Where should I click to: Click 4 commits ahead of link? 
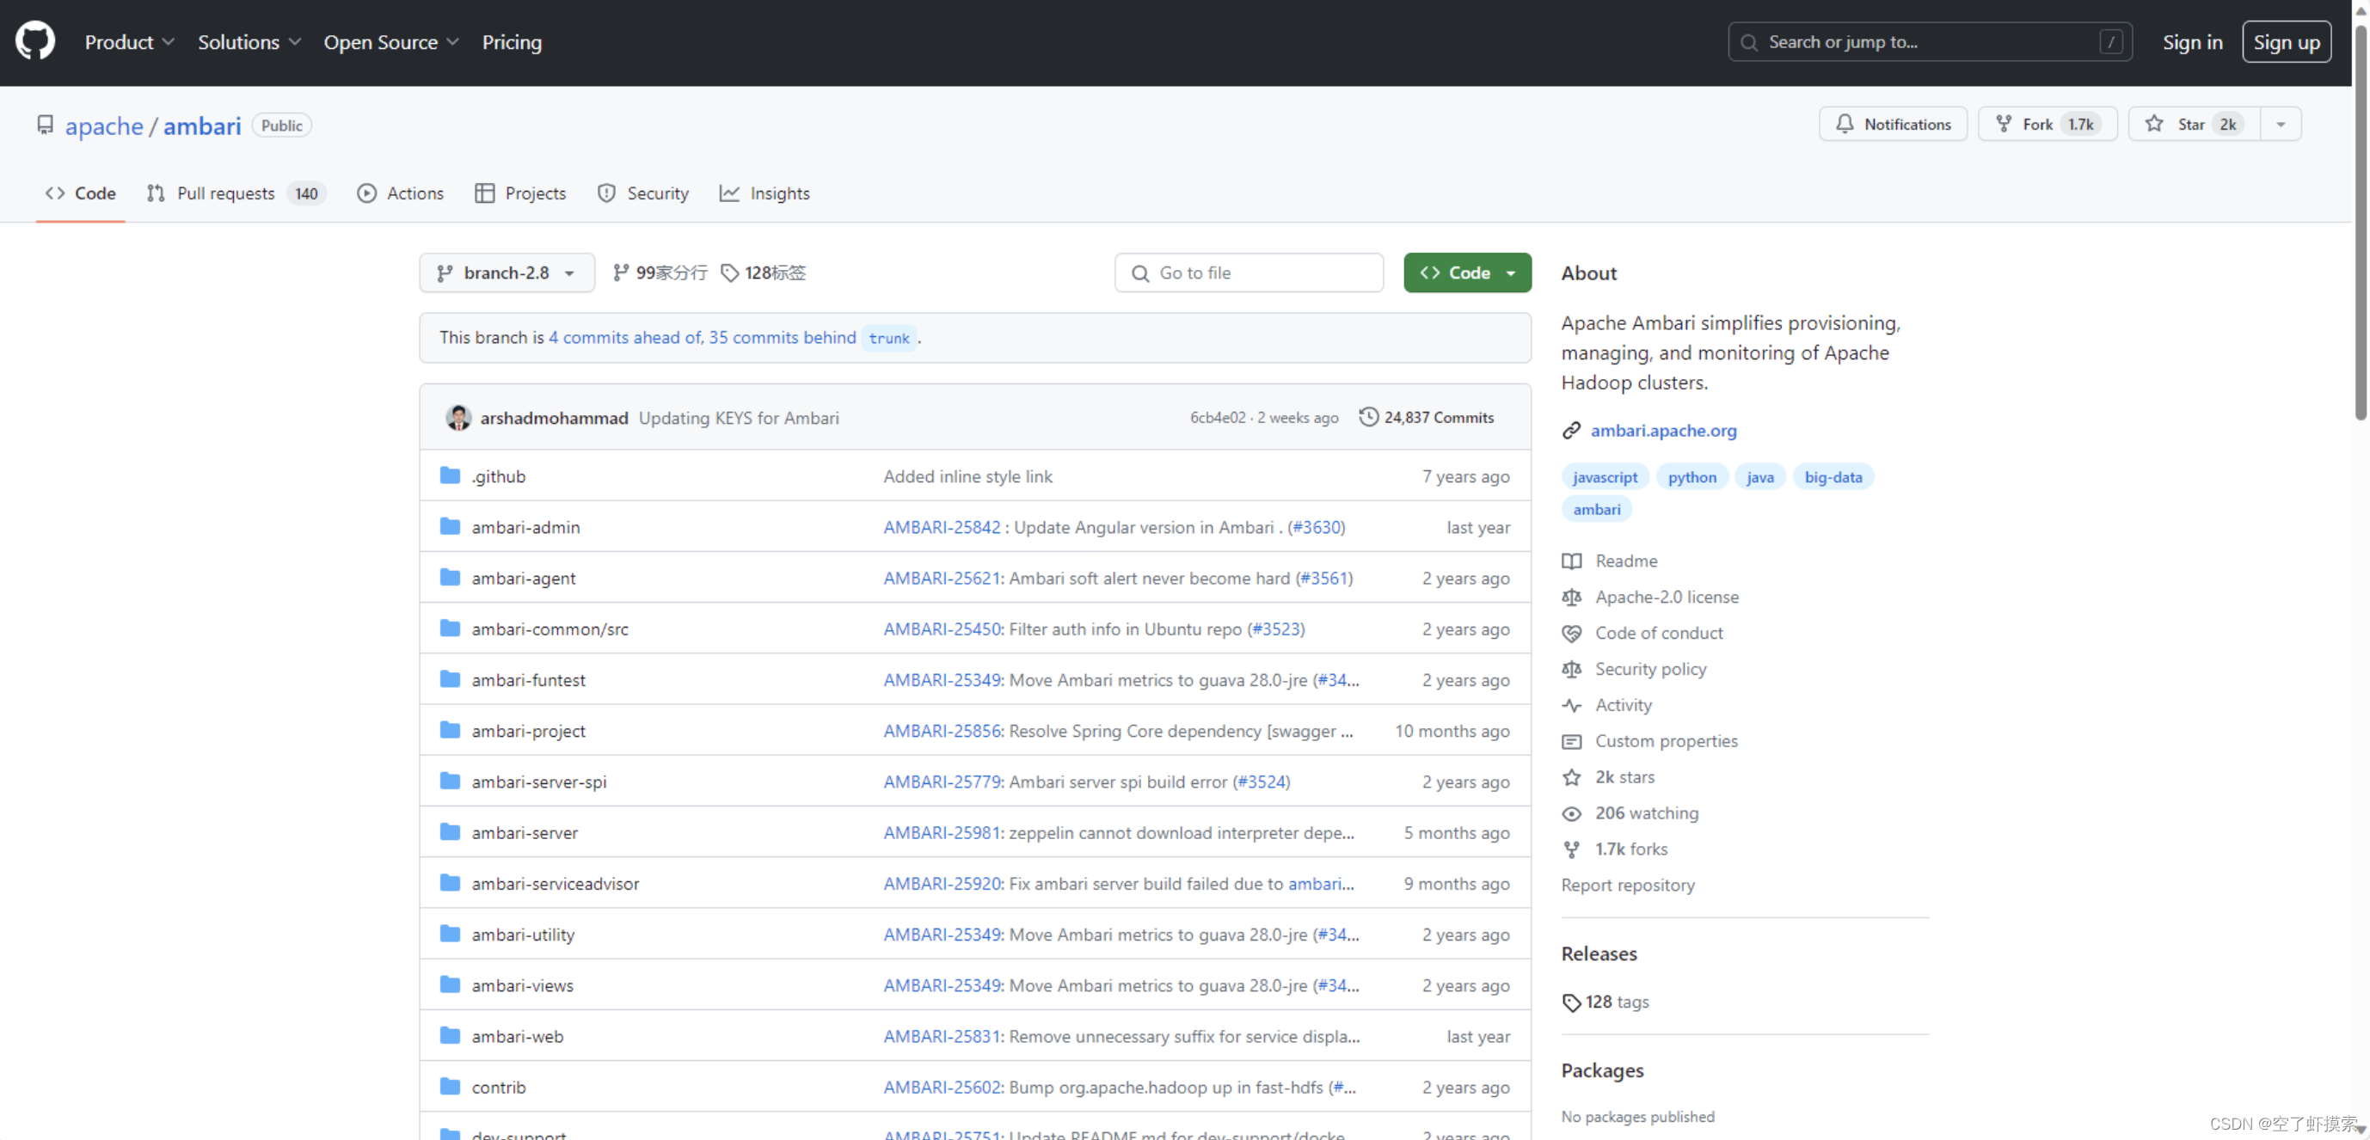point(627,338)
